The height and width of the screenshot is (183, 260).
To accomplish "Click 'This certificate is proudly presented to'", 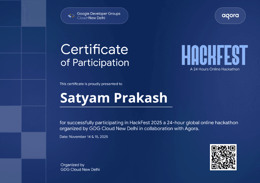I will [x=91, y=84].
